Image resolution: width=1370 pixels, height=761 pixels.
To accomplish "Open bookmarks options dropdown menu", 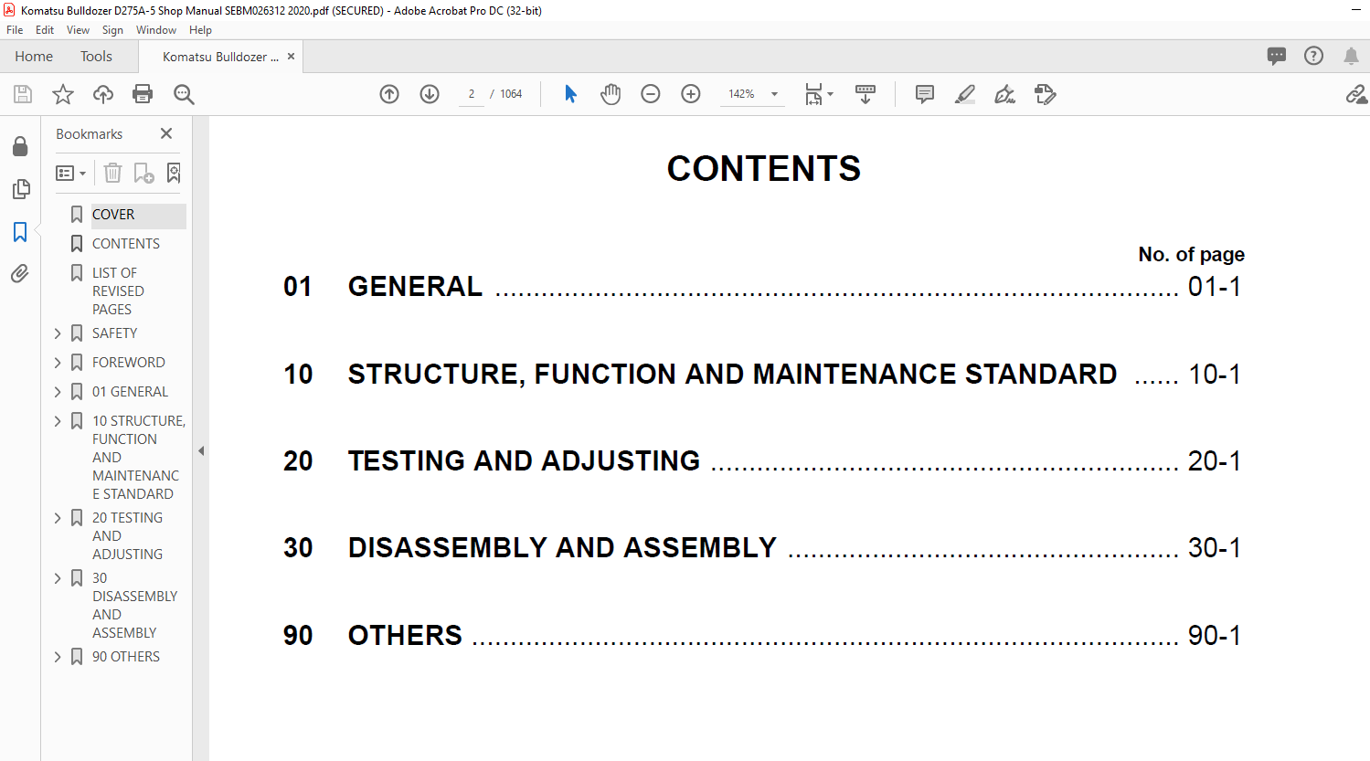I will (71, 173).
